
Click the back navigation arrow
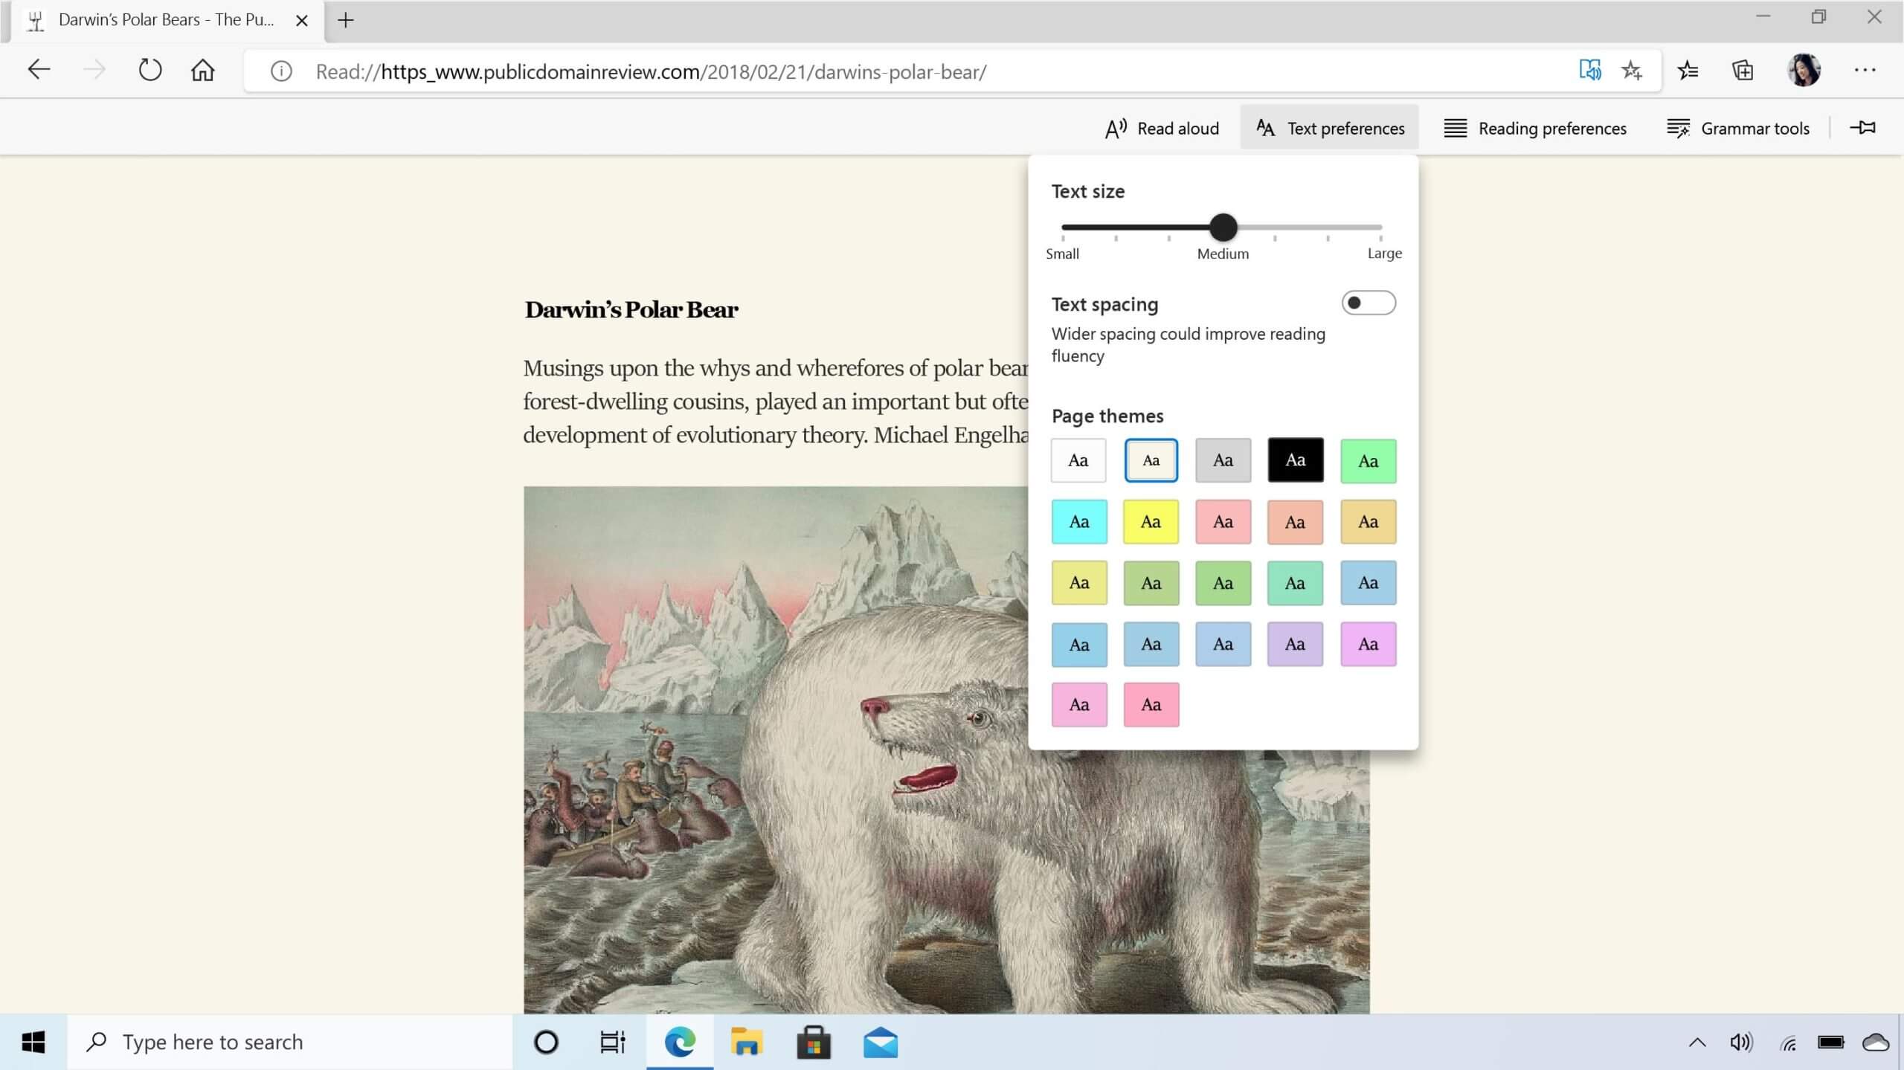(x=39, y=71)
